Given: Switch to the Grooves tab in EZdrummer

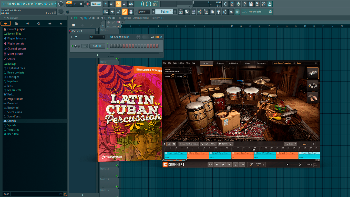Looking at the screenshot, I should pyautogui.click(x=220, y=63).
